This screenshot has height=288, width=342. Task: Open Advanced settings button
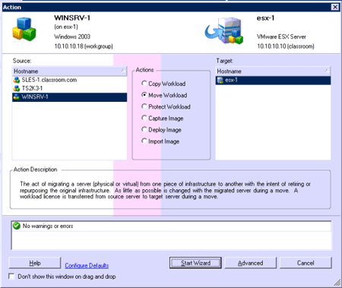pyautogui.click(x=250, y=263)
